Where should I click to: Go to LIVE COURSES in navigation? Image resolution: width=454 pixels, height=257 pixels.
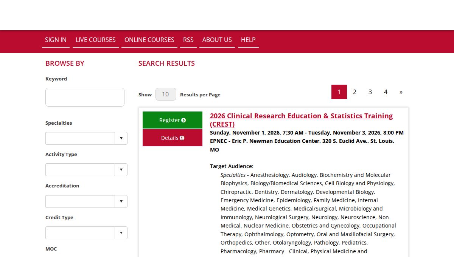(x=96, y=40)
